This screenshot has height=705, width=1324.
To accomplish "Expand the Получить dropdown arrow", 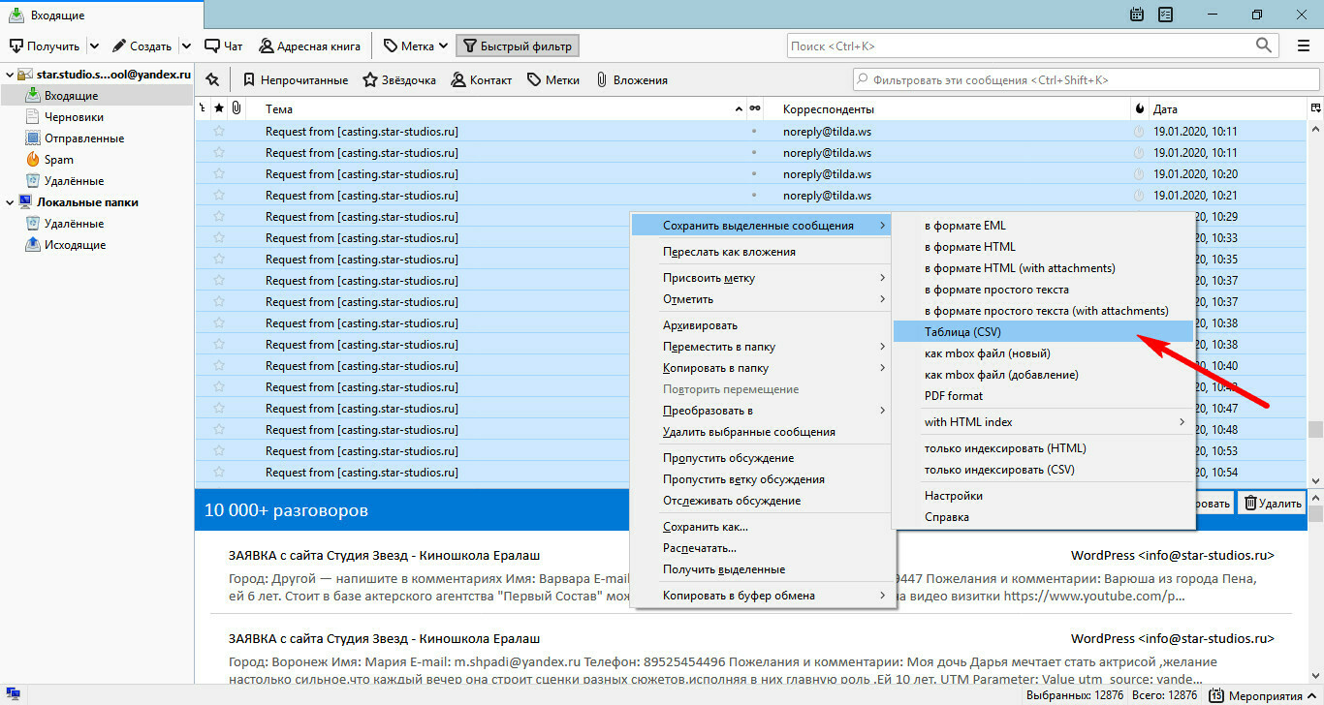I will tap(94, 46).
